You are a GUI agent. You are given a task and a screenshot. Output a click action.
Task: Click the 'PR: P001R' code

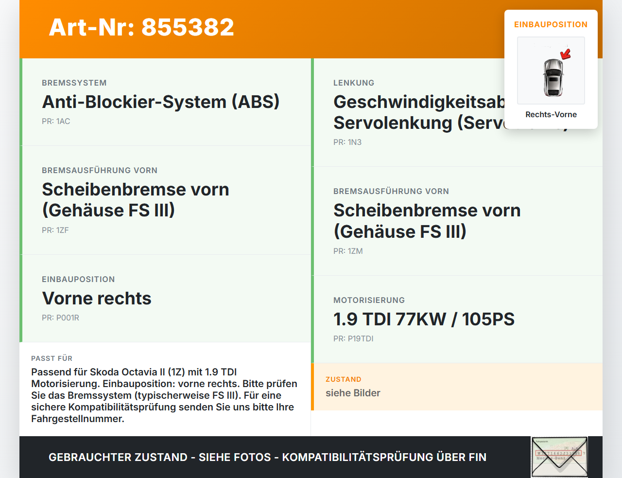[x=60, y=318]
